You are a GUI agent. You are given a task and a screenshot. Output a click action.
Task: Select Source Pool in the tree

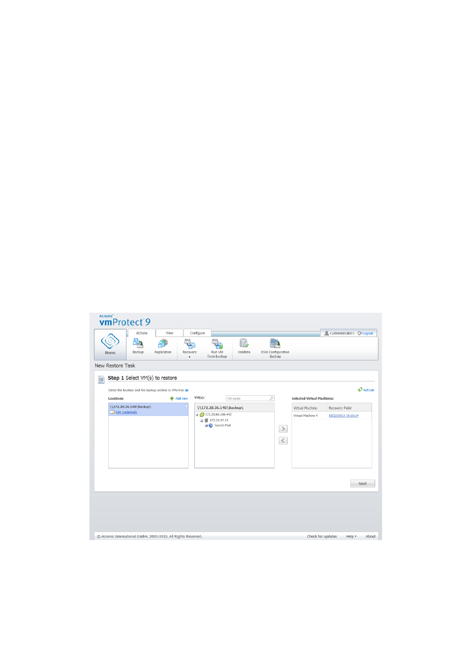(222, 425)
